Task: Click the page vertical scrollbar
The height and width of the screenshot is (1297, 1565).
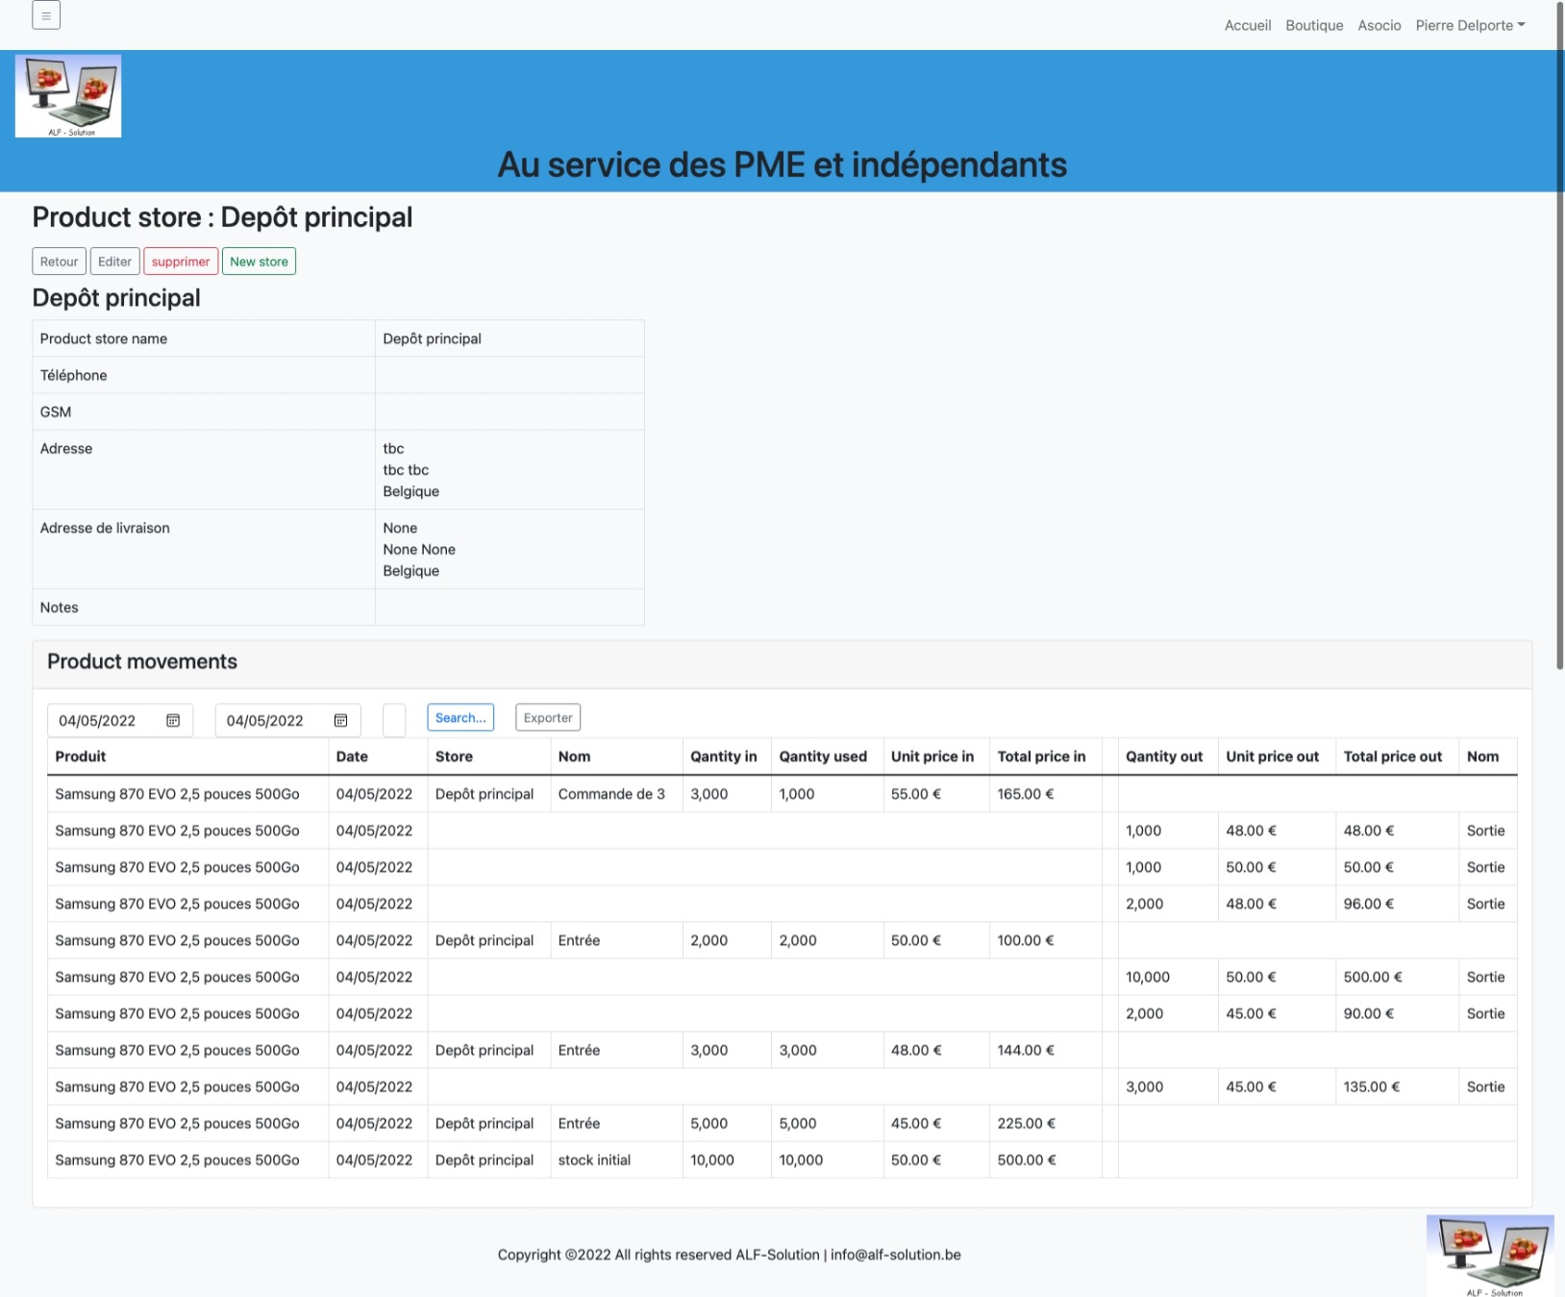Action: click(1559, 337)
